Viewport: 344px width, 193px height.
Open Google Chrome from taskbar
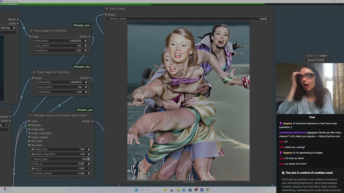pyautogui.click(x=208, y=190)
